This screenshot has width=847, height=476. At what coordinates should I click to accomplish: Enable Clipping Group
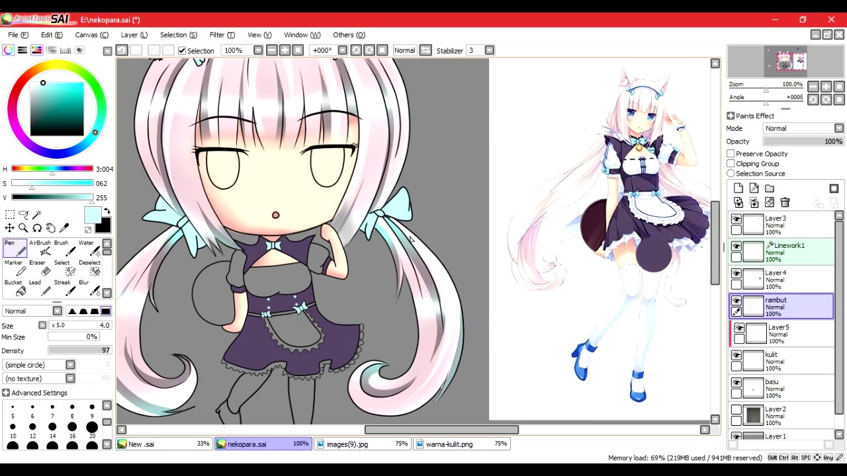(731, 163)
